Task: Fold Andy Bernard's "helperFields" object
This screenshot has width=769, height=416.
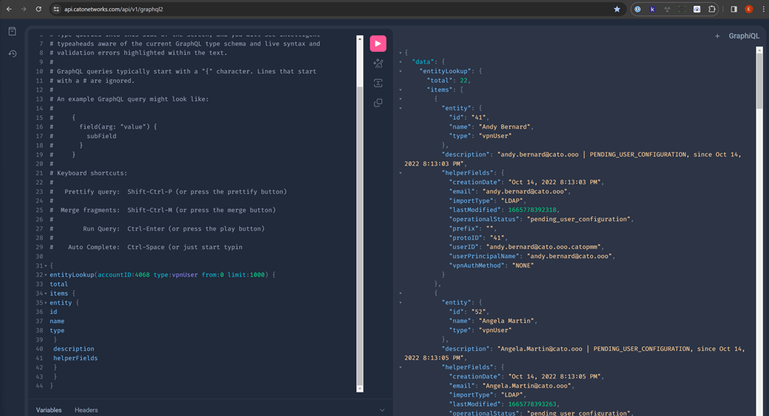Action: click(x=400, y=173)
